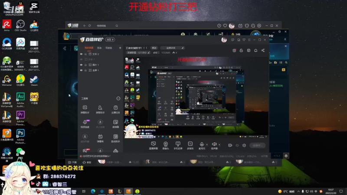Open the 主播任务 tool icon
This screenshot has width=347, height=195.
(115, 110)
